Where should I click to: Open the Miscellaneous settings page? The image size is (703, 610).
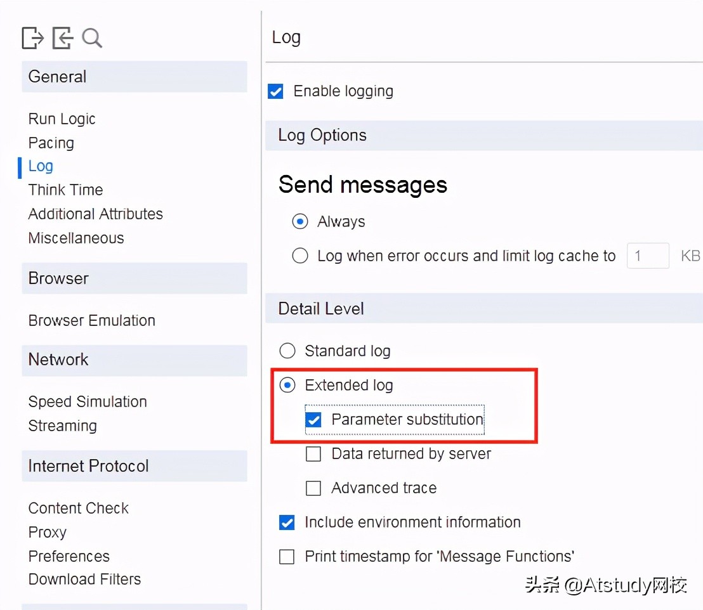tap(76, 238)
